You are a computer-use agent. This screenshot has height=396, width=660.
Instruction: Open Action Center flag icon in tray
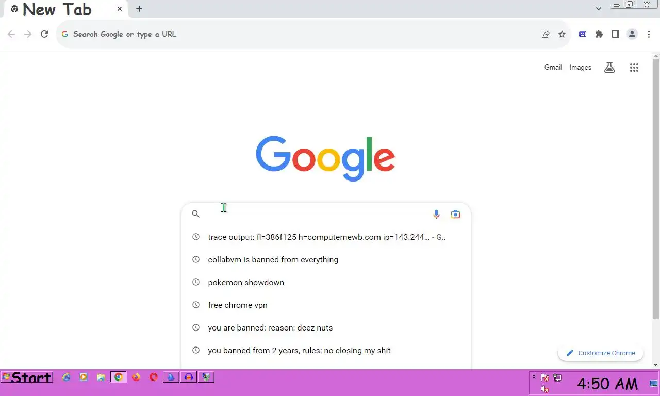[544, 378]
